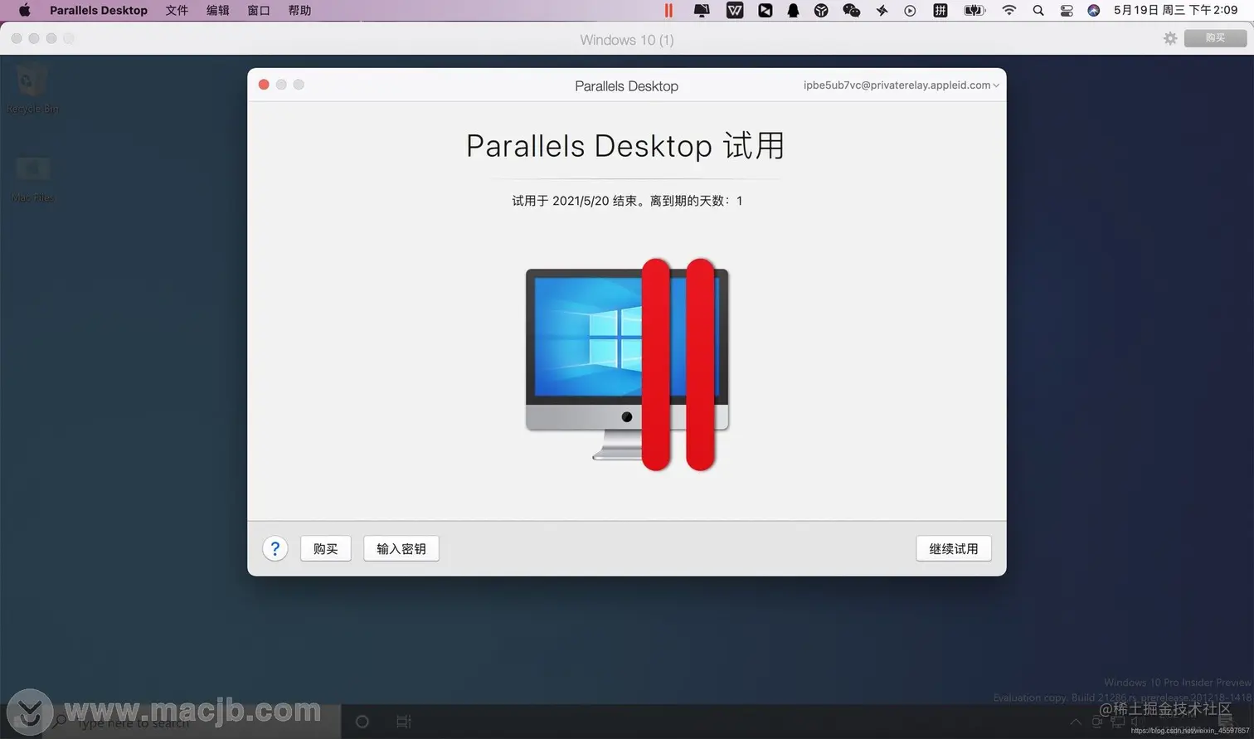Viewport: 1254px width, 739px height.
Task: Open the Parallels Desktop app menu
Action: point(99,10)
